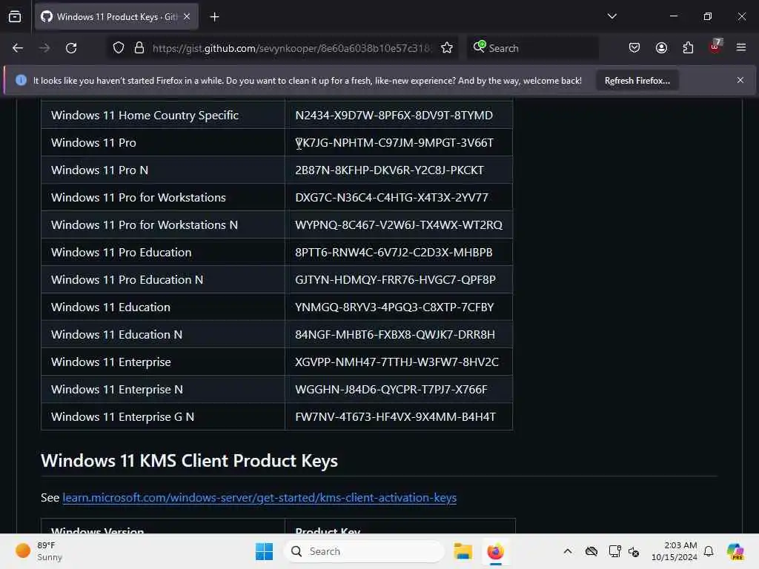The width and height of the screenshot is (759, 569).
Task: Open network volume tray icon
Action: (634, 551)
